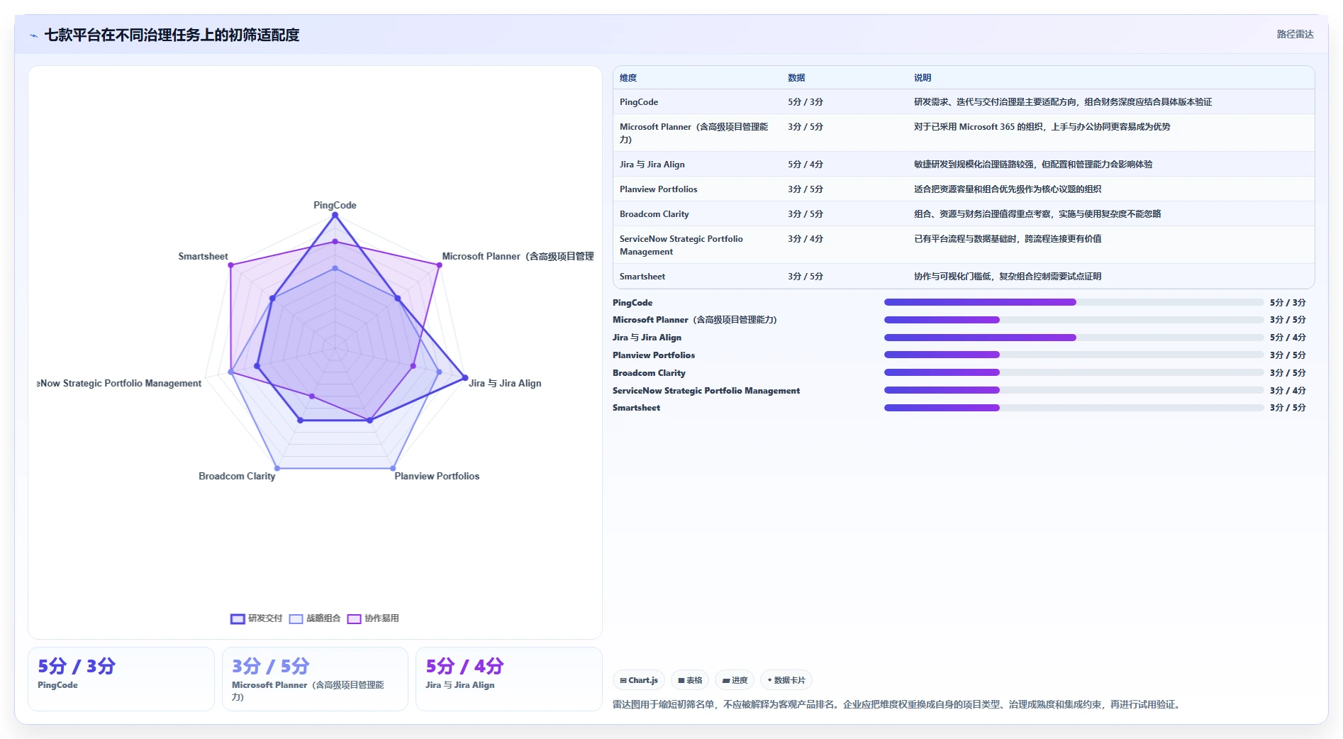Click description starting 敏捷研发到规模化治理

1033,165
